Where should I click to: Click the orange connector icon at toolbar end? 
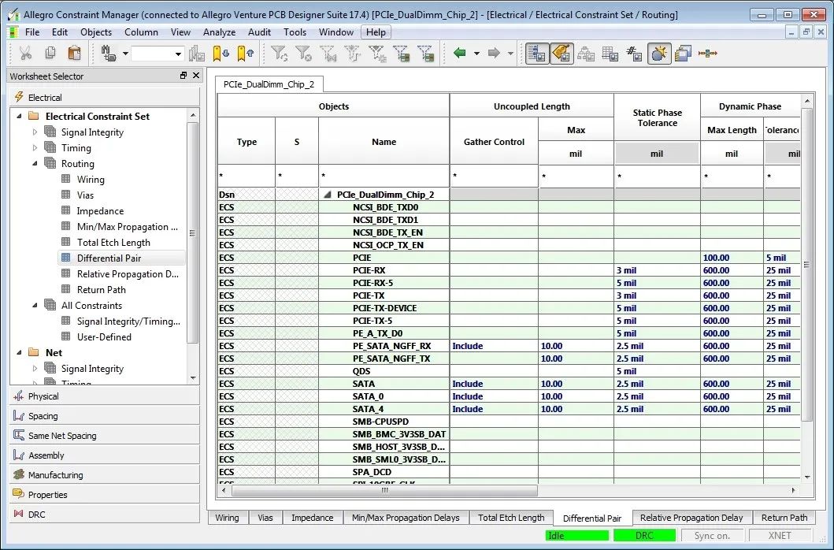(x=708, y=54)
